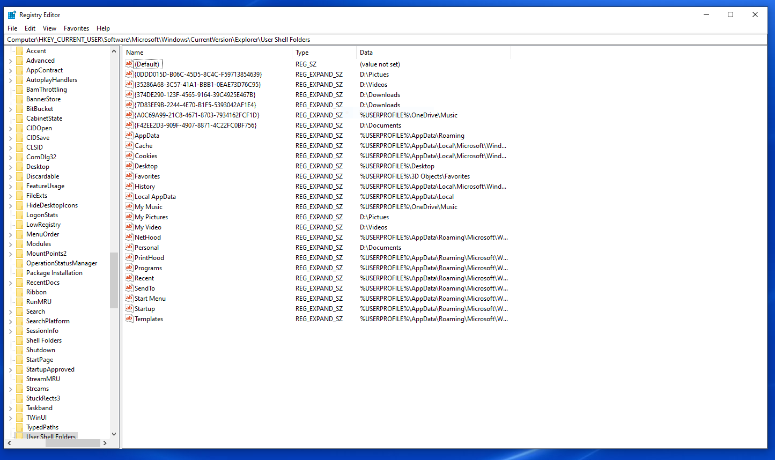Select the TypedPaths key
Viewport: 775px width, 460px height.
pyautogui.click(x=42, y=427)
